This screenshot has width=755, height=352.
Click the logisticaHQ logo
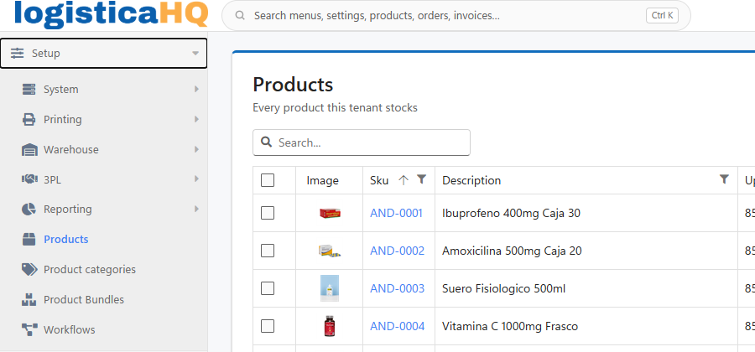tap(112, 13)
